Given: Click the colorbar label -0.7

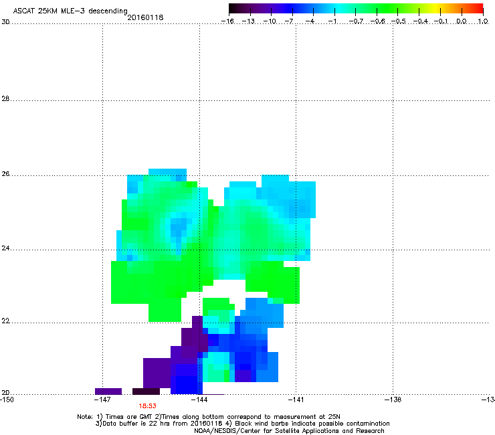Looking at the screenshot, I should click(356, 21).
